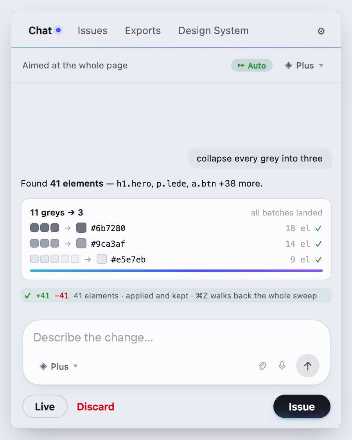Start voice input with microphone icon
This screenshot has height=440, width=352.
tap(282, 366)
